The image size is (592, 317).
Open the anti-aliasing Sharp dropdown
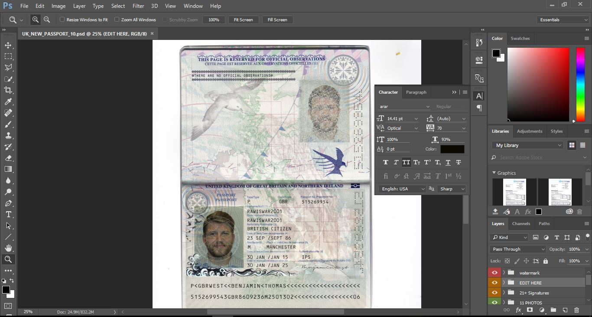pos(452,189)
